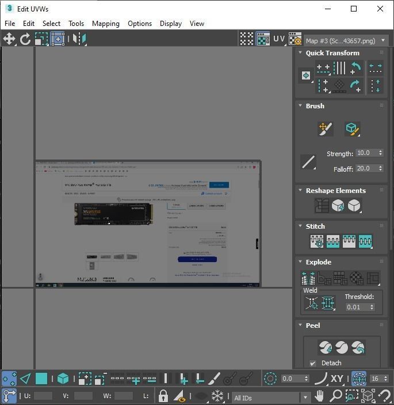Click Break icon in Explode panel

pyautogui.click(x=308, y=278)
